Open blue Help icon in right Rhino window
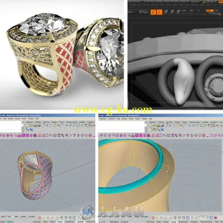Viewport: 223px width, 223px height. pyautogui.click(x=162, y=129)
